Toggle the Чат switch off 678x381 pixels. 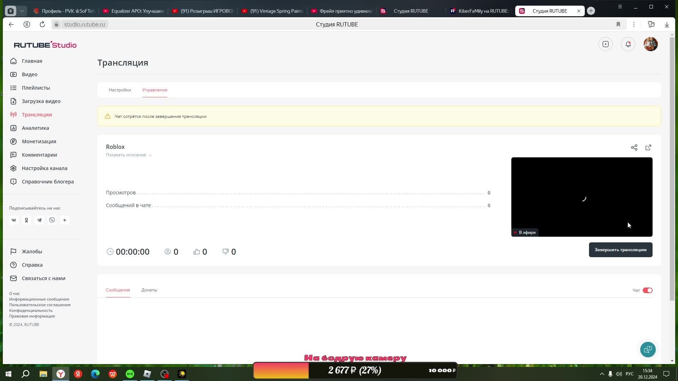647,290
